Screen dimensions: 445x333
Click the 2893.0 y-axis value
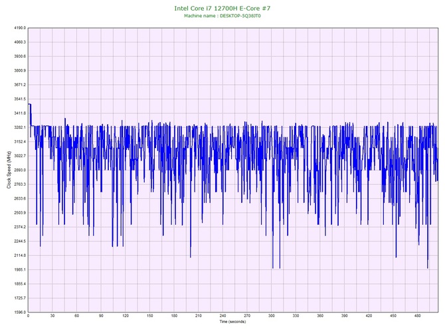(x=20, y=170)
